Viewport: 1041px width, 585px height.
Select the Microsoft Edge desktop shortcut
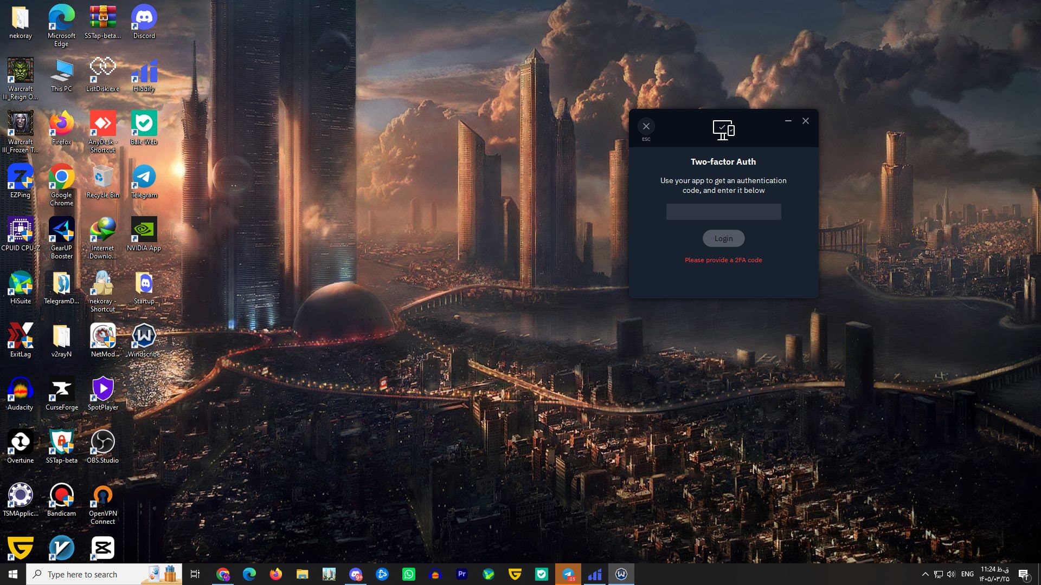pos(61,26)
